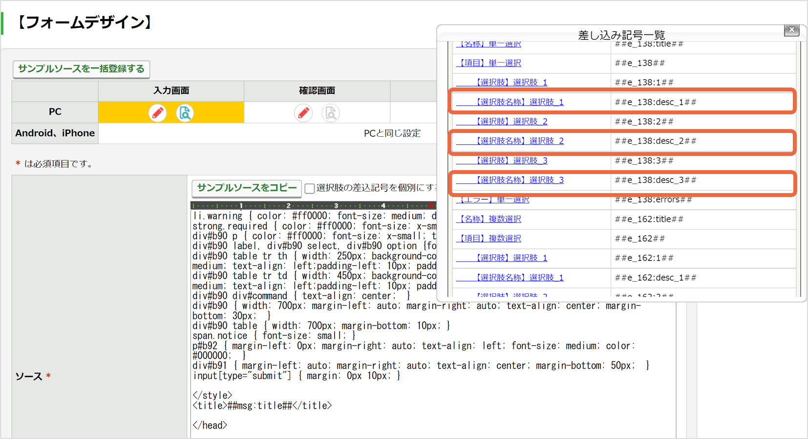
Task: Open 【選択肢名称】選択肢_3 link for e_138
Action: click(510, 180)
